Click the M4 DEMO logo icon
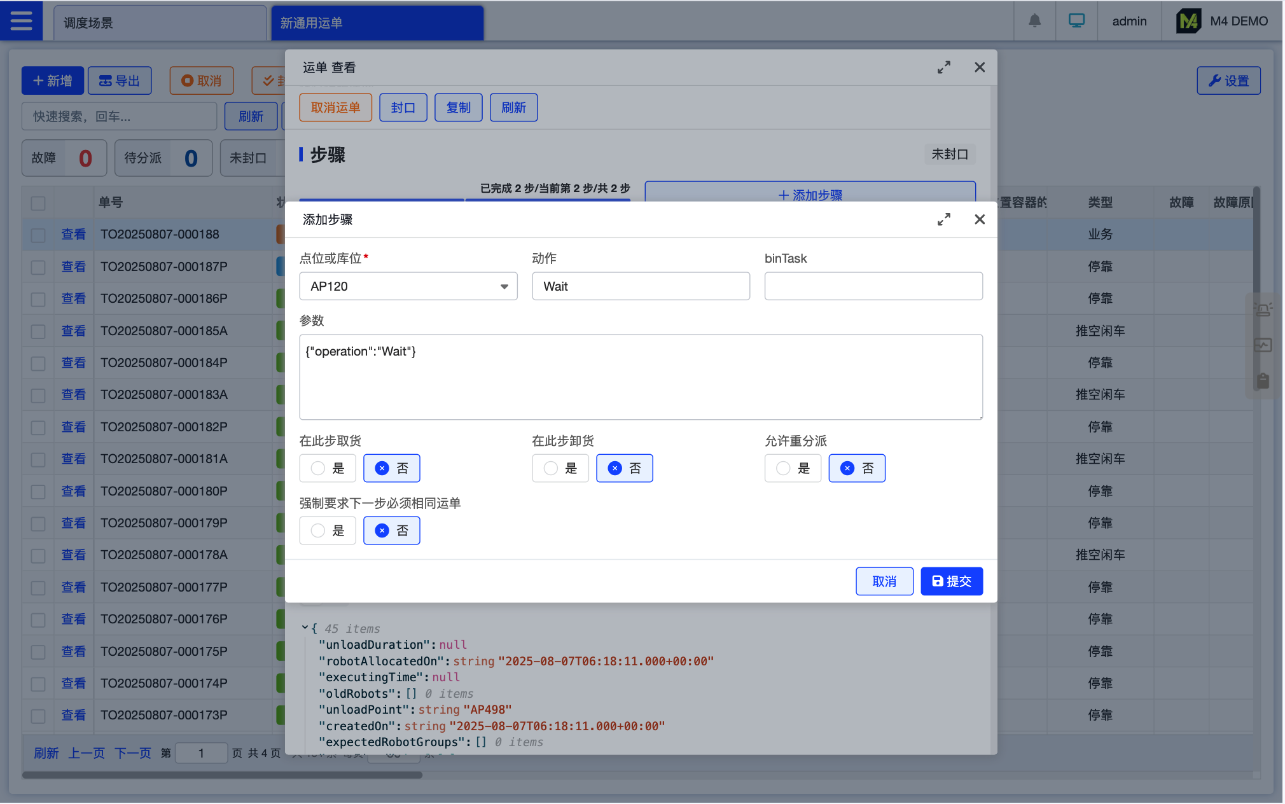1285x804 pixels. pyautogui.click(x=1188, y=21)
